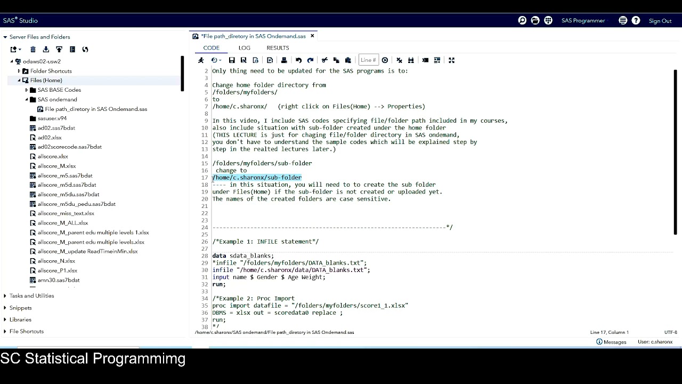
Task: Open the search icon in the top bar
Action: [522, 20]
